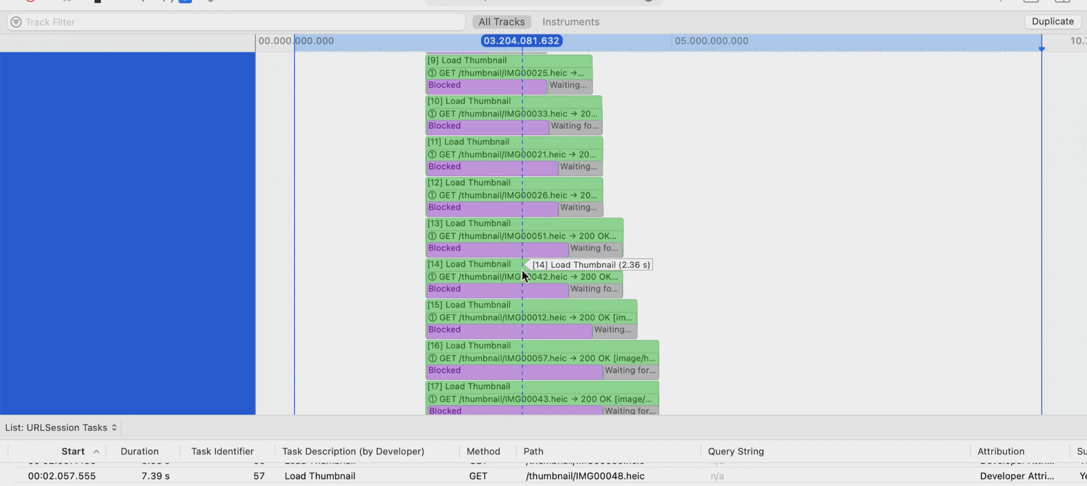This screenshot has height=486, width=1087.
Task: Sort by the Attribution column header
Action: pos(1001,451)
